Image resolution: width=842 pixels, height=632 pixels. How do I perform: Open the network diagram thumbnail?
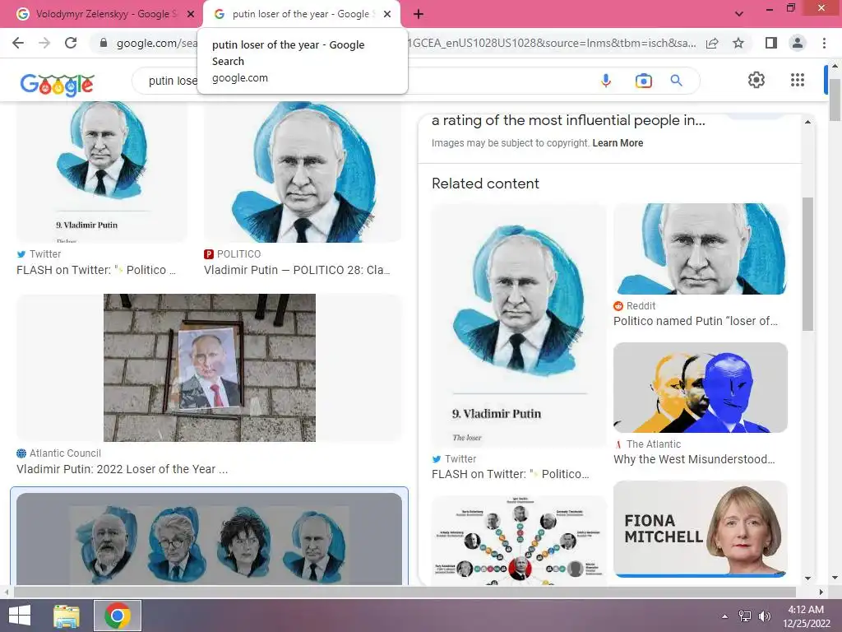[519, 540]
